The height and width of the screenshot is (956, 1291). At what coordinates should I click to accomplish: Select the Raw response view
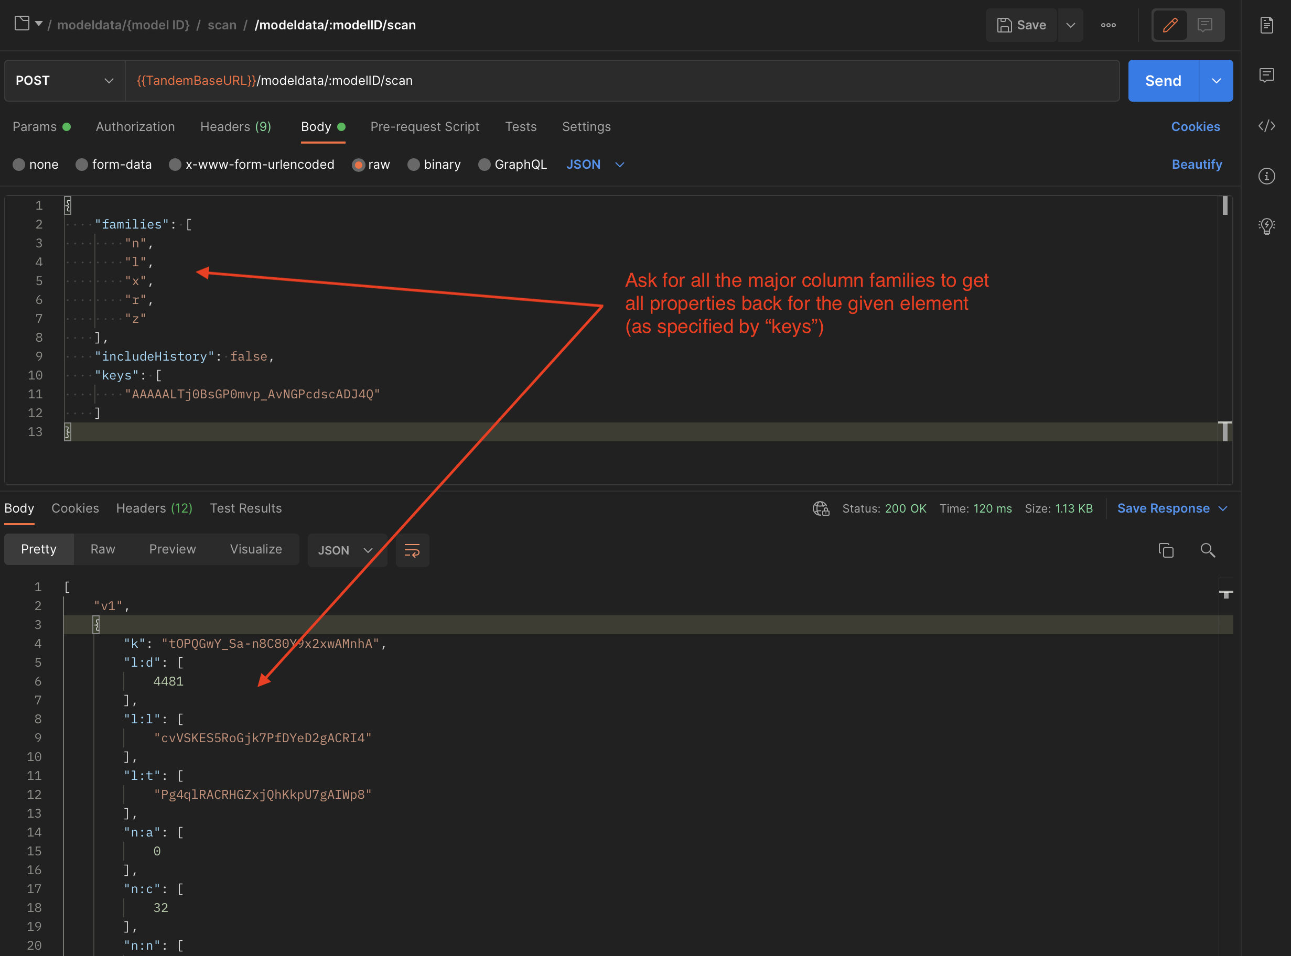[103, 549]
